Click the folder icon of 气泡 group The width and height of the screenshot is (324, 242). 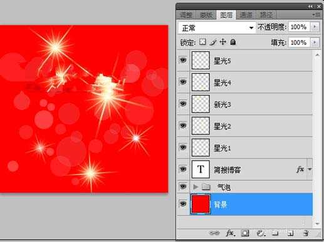coord(206,186)
